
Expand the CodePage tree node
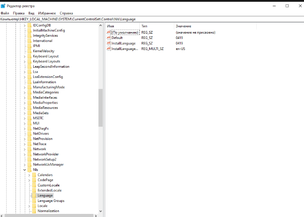click(x=29, y=180)
